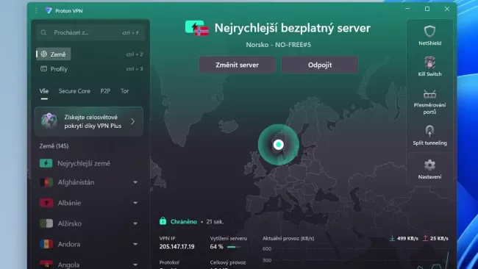Viewport: 478px width, 269px height.
Task: Switch to the Tor tab
Action: click(125, 91)
